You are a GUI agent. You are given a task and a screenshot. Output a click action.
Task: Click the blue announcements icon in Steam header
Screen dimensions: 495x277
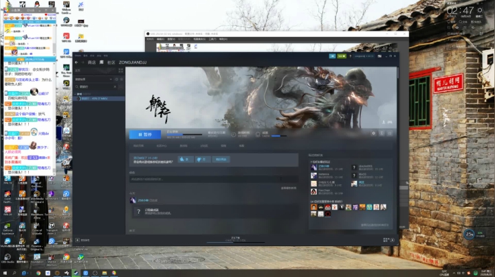pos(332,56)
